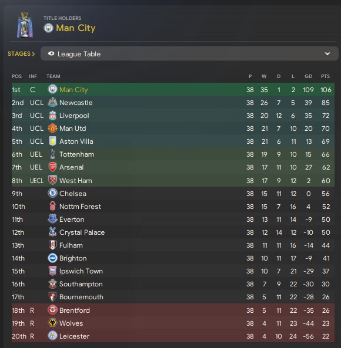Select the Leicester row in relegation zone
The height and width of the screenshot is (348, 341).
click(173, 336)
